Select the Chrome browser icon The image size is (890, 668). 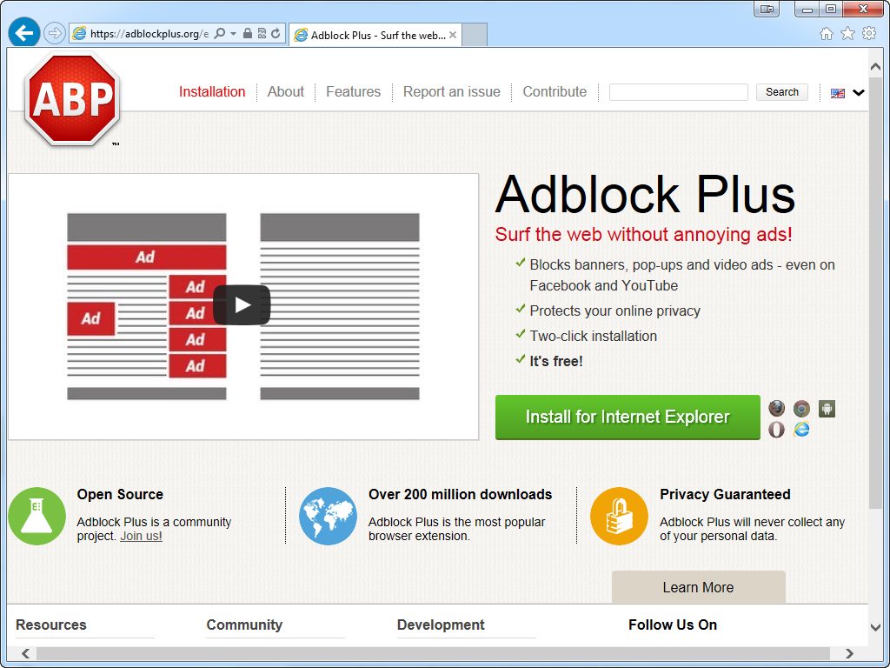point(801,409)
